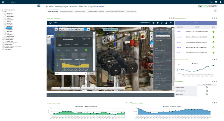Open the Scope: Global dropdown
Viewport: 224px width, 121px height.
point(145,23)
